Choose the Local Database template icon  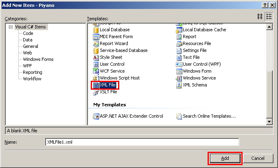(96, 30)
